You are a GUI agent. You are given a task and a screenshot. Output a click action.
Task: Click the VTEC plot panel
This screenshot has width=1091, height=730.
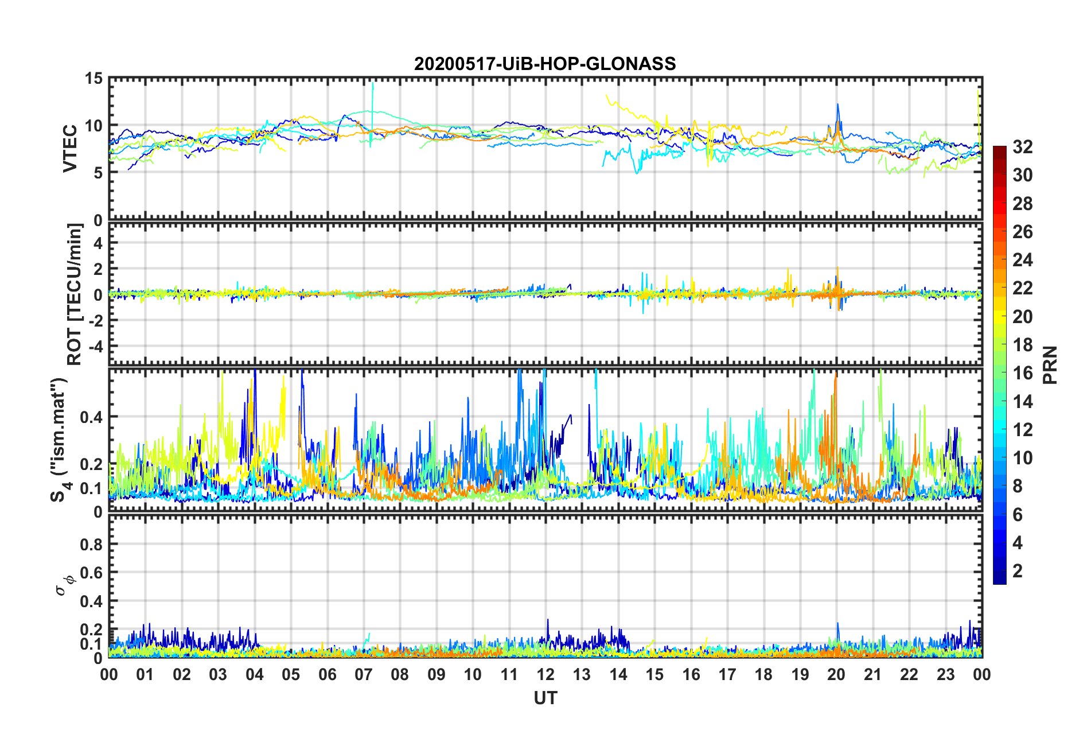pyautogui.click(x=545, y=149)
